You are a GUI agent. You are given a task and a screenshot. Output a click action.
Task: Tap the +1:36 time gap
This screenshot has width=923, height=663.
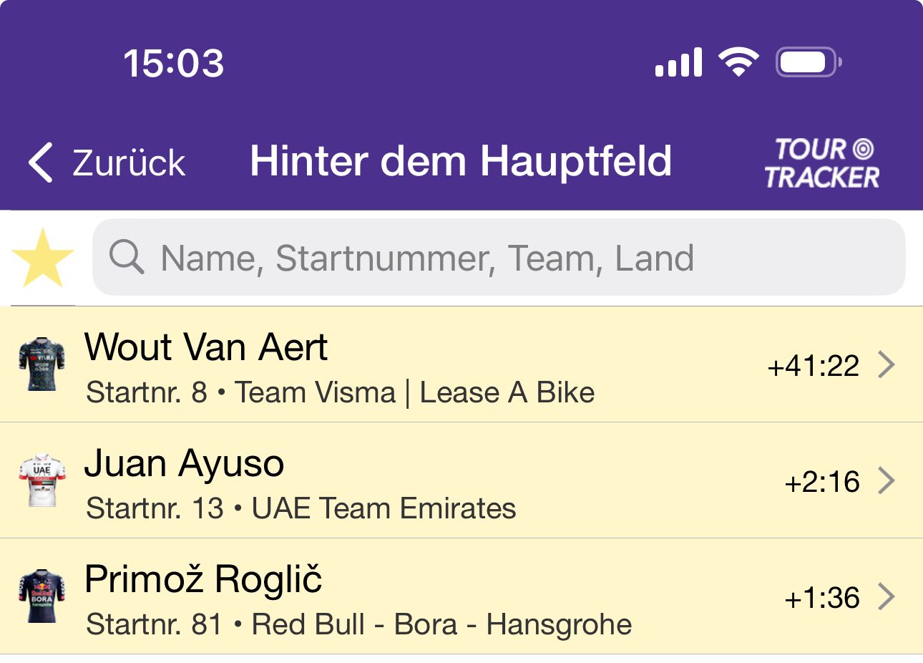(x=822, y=598)
